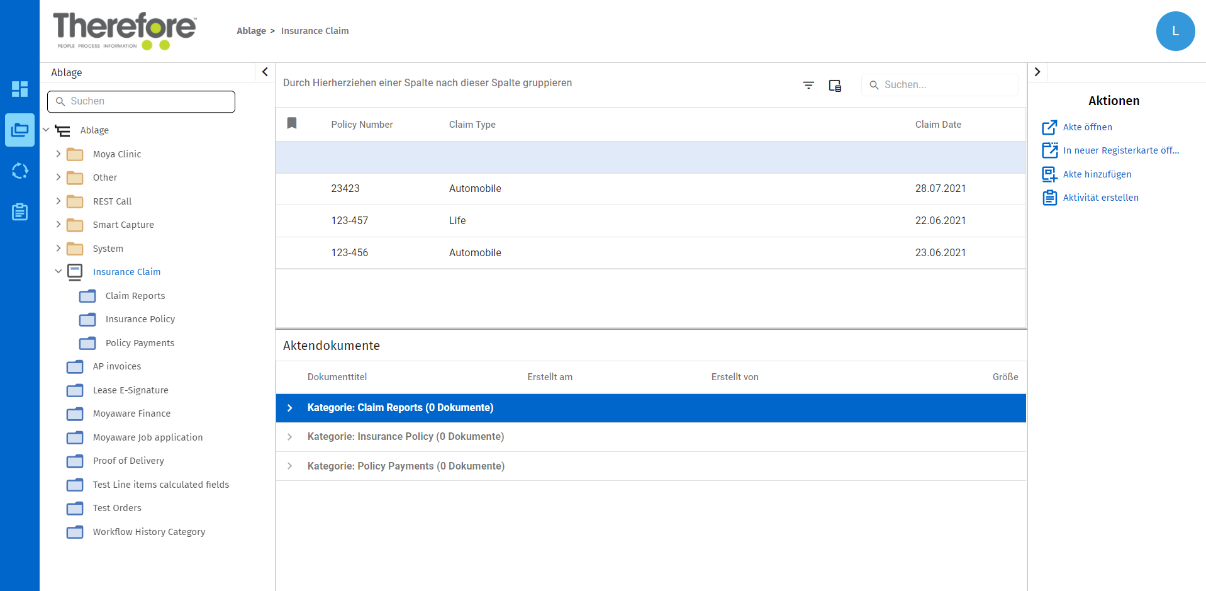
Task: Click the bookmark icon in the results header
Action: coord(292,123)
